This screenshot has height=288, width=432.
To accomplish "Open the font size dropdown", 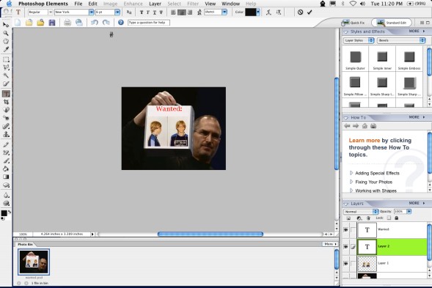I will (117, 12).
